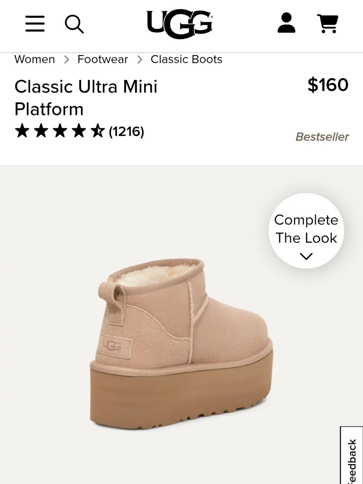Click breadcrumb chevron after Footwear
The width and height of the screenshot is (363, 484).
pyautogui.click(x=139, y=60)
